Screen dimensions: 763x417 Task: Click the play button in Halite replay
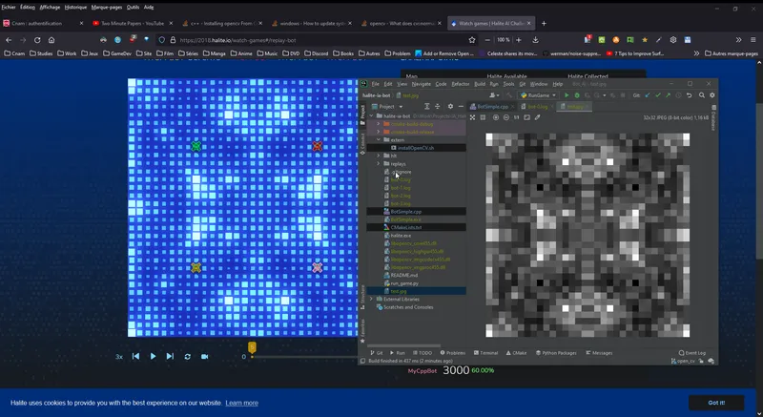(x=153, y=356)
